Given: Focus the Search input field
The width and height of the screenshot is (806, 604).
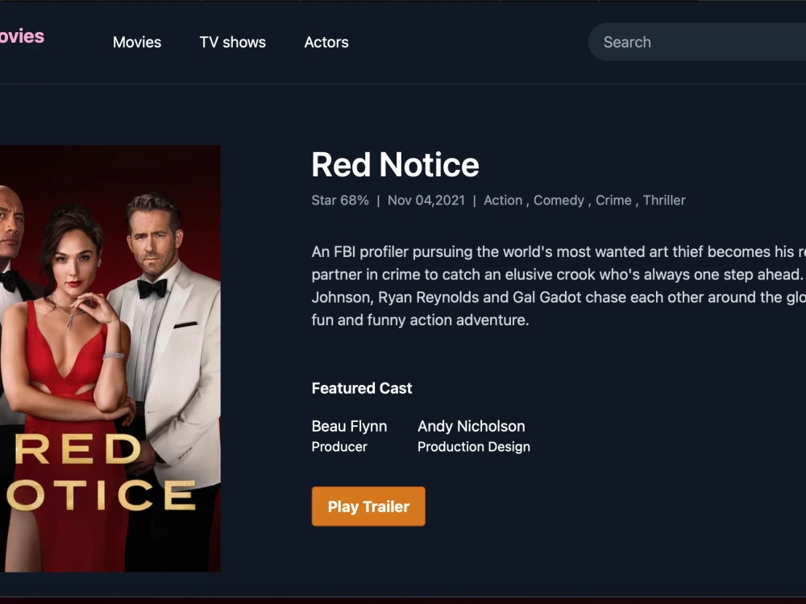Looking at the screenshot, I should [x=697, y=42].
